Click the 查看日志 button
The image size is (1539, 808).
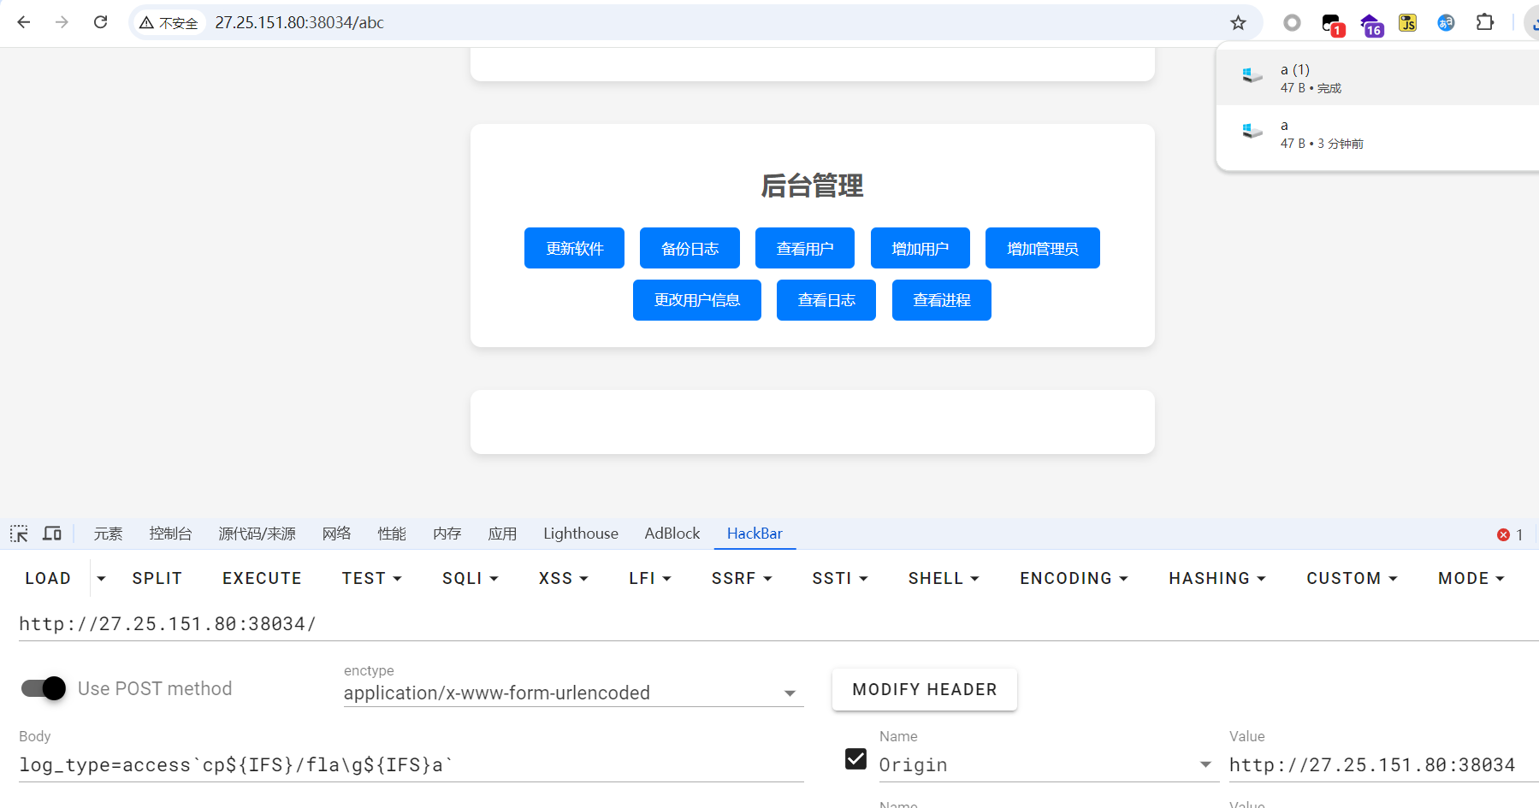click(826, 300)
